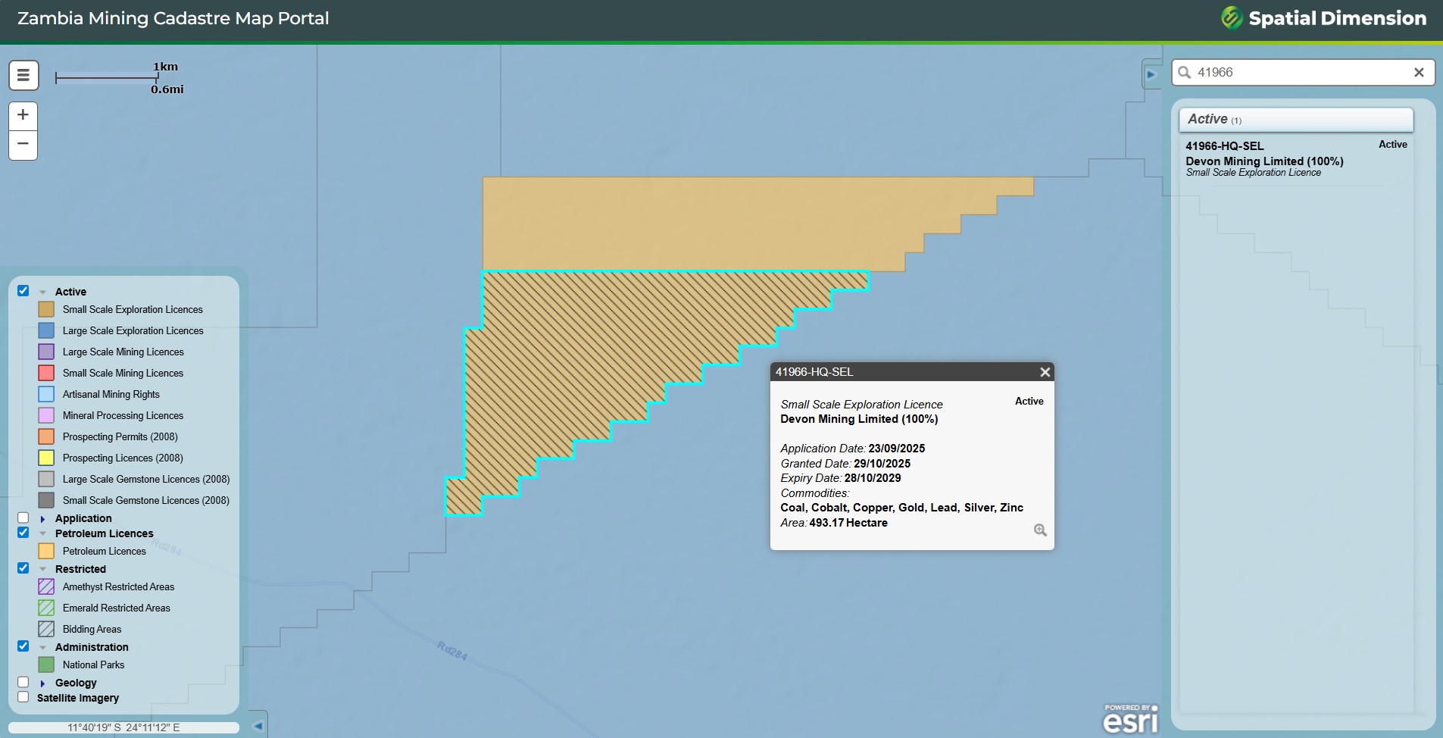Zoom in on the map
The image size is (1443, 738).
[23, 115]
